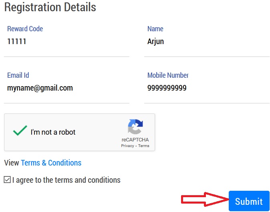Click the "I agree to the terms" label text
The height and width of the screenshot is (212, 270).
(x=66, y=180)
